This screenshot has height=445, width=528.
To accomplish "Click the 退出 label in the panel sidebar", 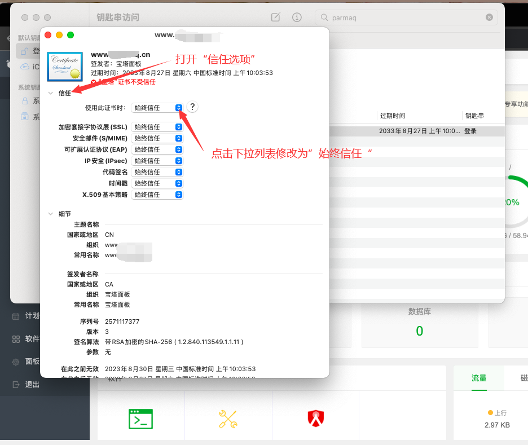I will 32,385.
